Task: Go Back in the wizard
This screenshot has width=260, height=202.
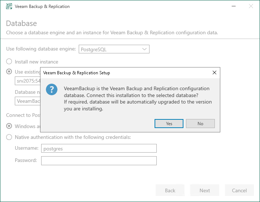Action: point(170,190)
